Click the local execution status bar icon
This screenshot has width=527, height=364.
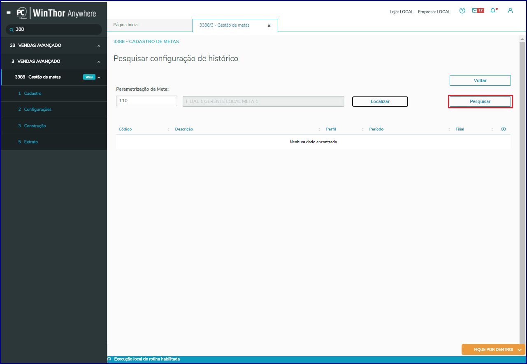tap(109, 359)
